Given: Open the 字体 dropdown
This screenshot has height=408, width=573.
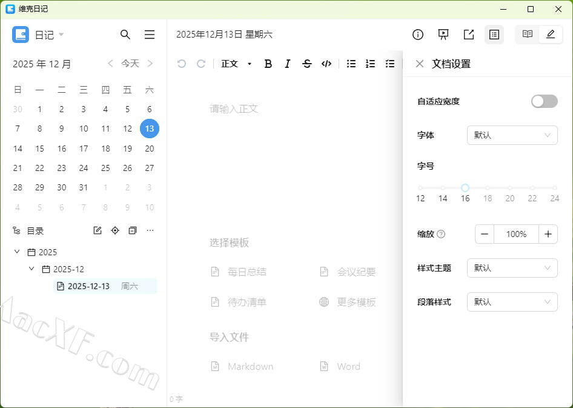Looking at the screenshot, I should (x=512, y=135).
